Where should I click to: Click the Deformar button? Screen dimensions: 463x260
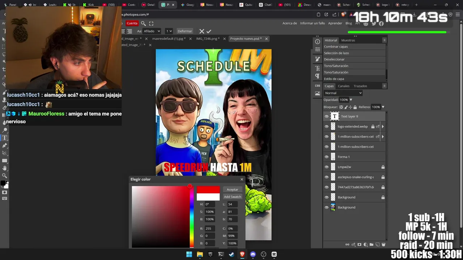point(185,31)
